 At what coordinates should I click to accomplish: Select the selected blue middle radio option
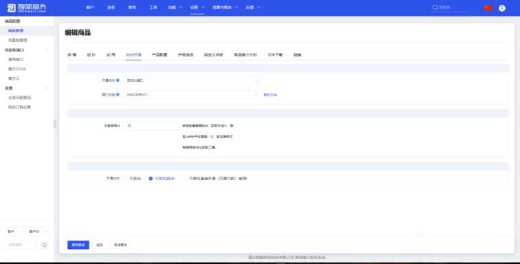pos(151,179)
